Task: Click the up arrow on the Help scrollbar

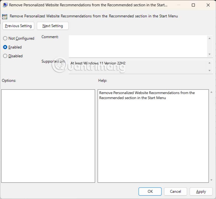Action: click(211, 92)
